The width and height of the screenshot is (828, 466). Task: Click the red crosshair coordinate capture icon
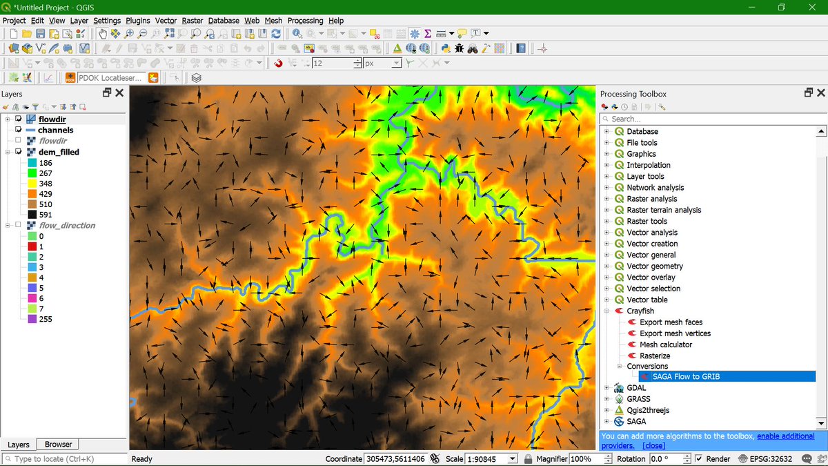542,48
